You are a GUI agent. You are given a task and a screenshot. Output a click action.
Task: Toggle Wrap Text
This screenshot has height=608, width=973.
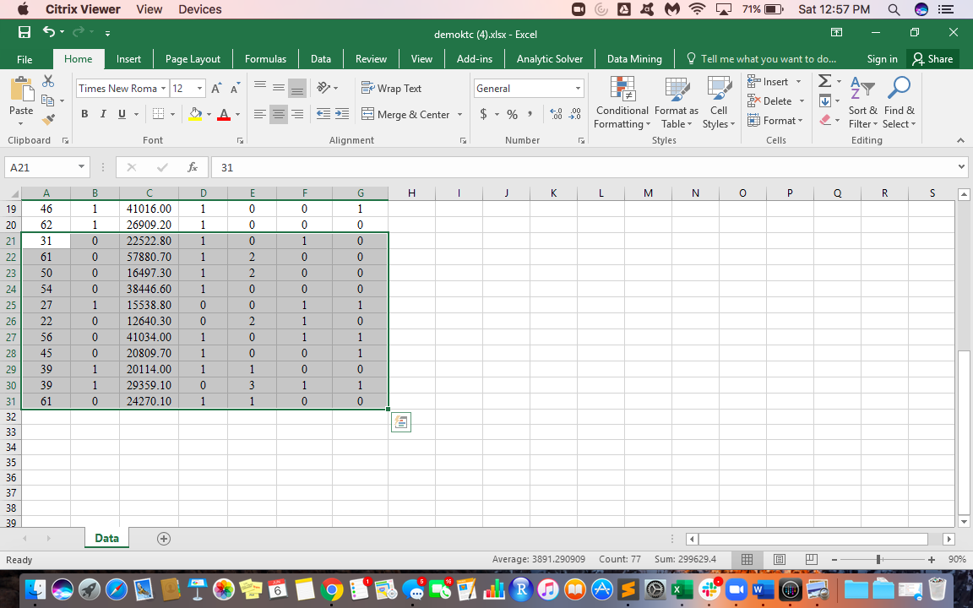[x=392, y=88]
